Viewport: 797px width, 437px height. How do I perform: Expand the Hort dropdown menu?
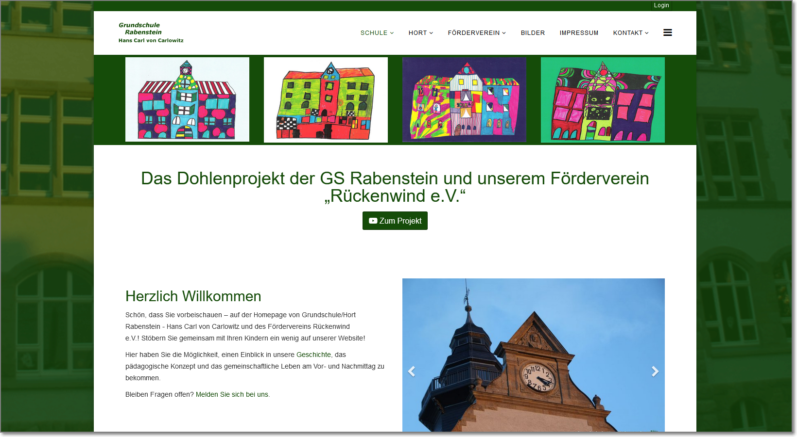click(420, 33)
